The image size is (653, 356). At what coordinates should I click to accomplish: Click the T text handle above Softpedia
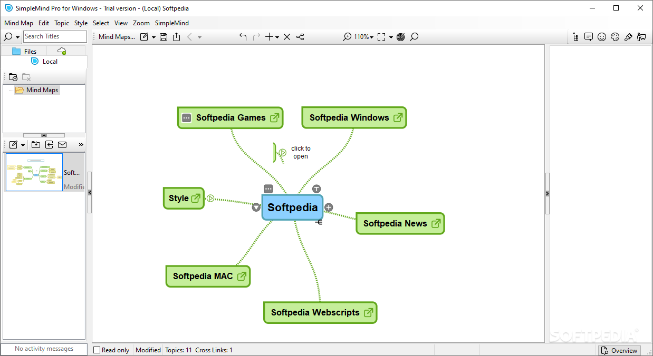pos(316,189)
